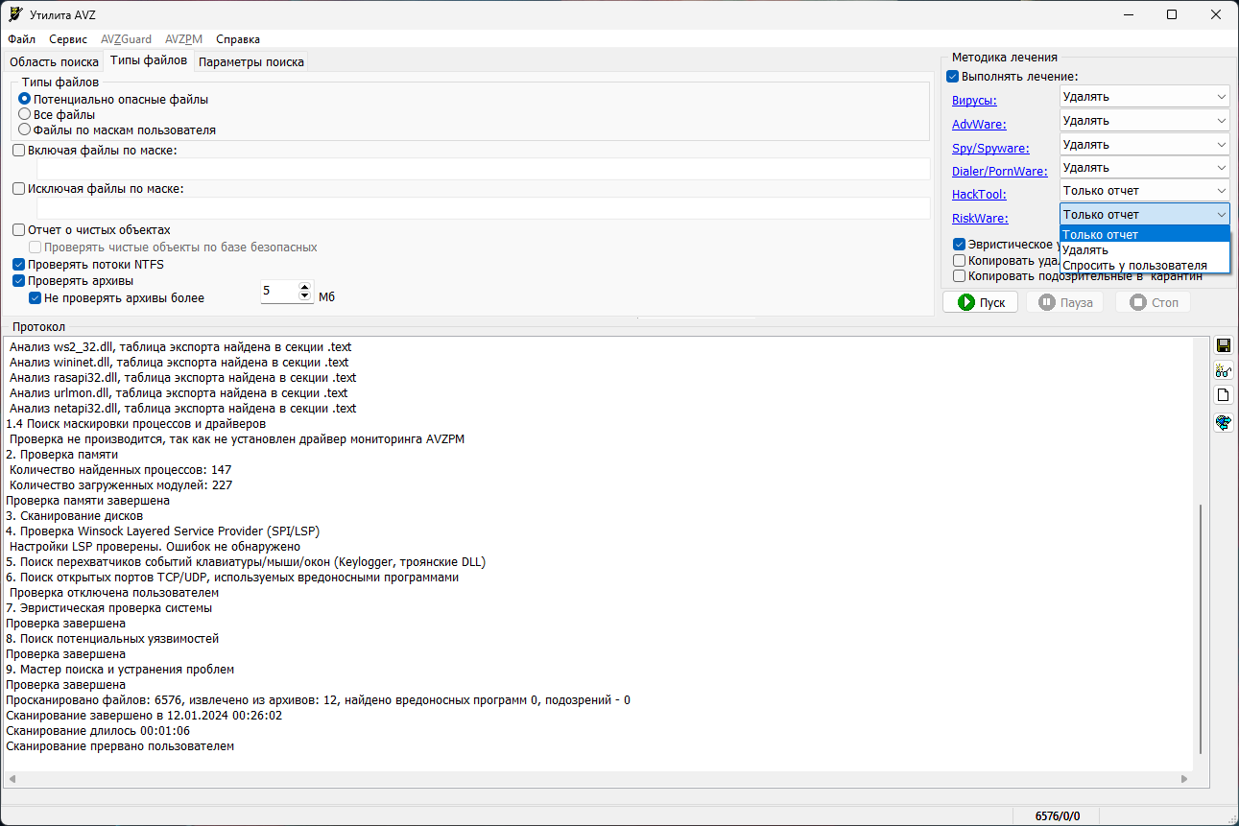
Task: Click the protocol vertical scrollbar thumb
Action: [1201, 628]
